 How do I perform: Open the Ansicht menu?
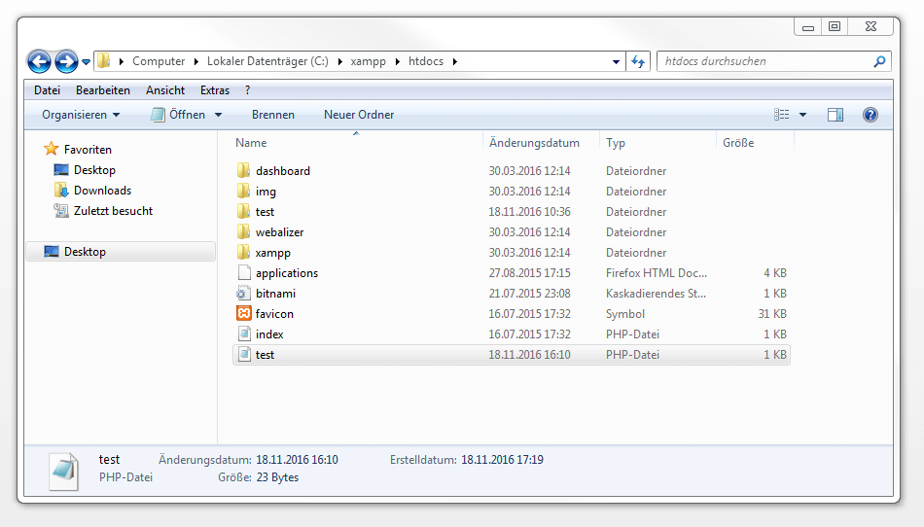tap(165, 90)
